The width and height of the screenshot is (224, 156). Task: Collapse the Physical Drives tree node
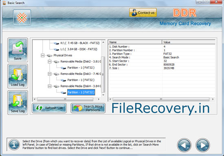click(43, 55)
